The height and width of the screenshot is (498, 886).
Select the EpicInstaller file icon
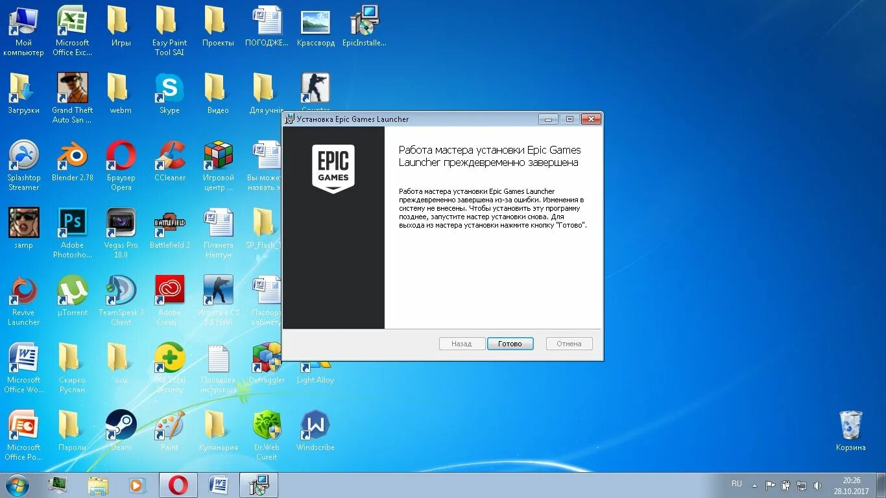[365, 27]
